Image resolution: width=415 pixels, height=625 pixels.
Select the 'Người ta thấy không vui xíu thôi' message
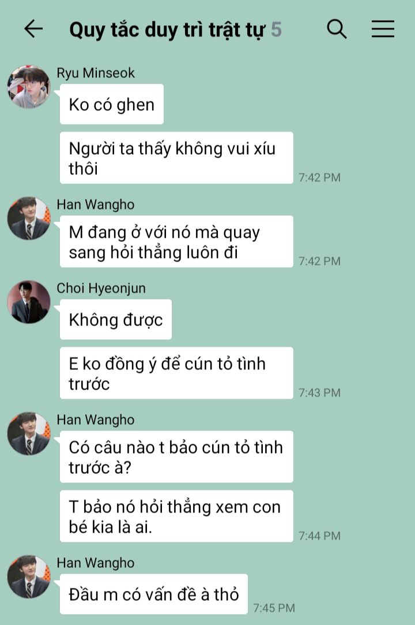pos(176,158)
